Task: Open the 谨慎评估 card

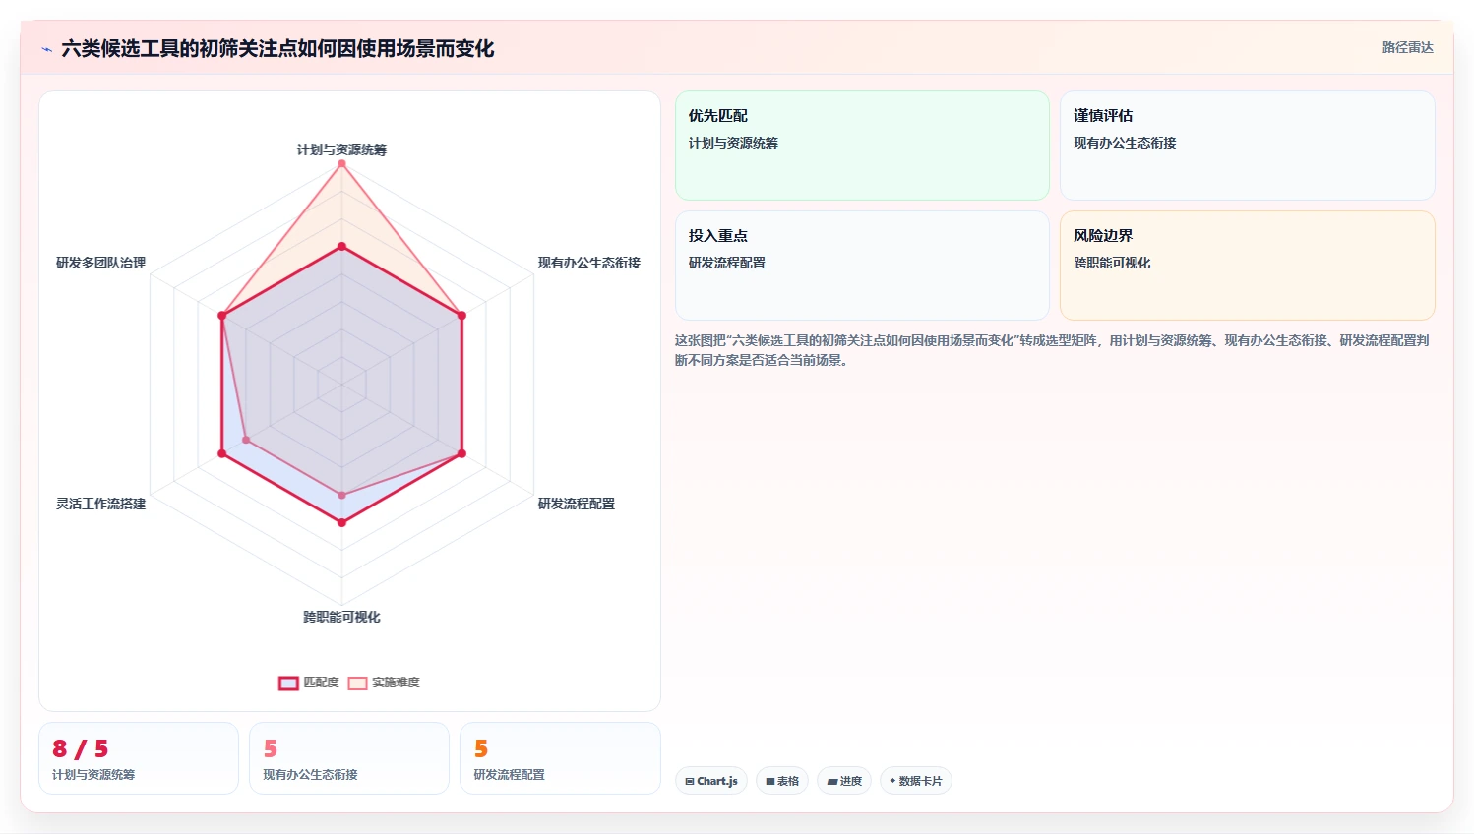Action: [1247, 146]
